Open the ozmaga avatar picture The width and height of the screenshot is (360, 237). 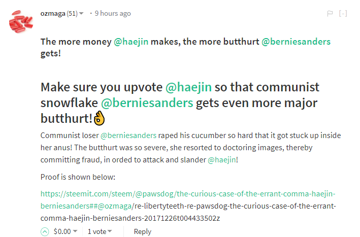pyautogui.click(x=21, y=21)
